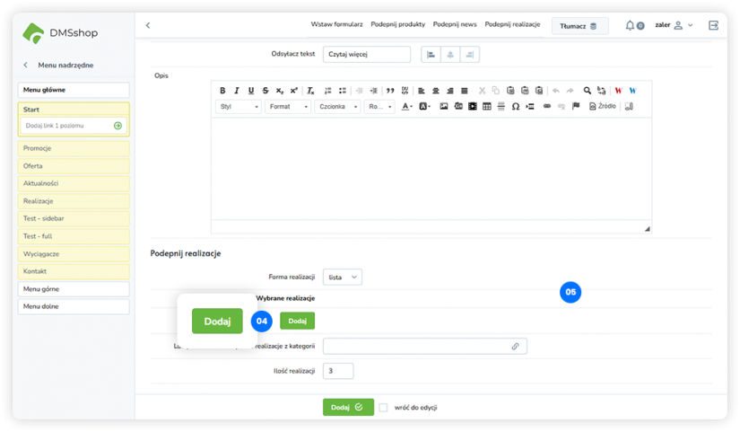Click the notifications bell icon

click(x=631, y=25)
